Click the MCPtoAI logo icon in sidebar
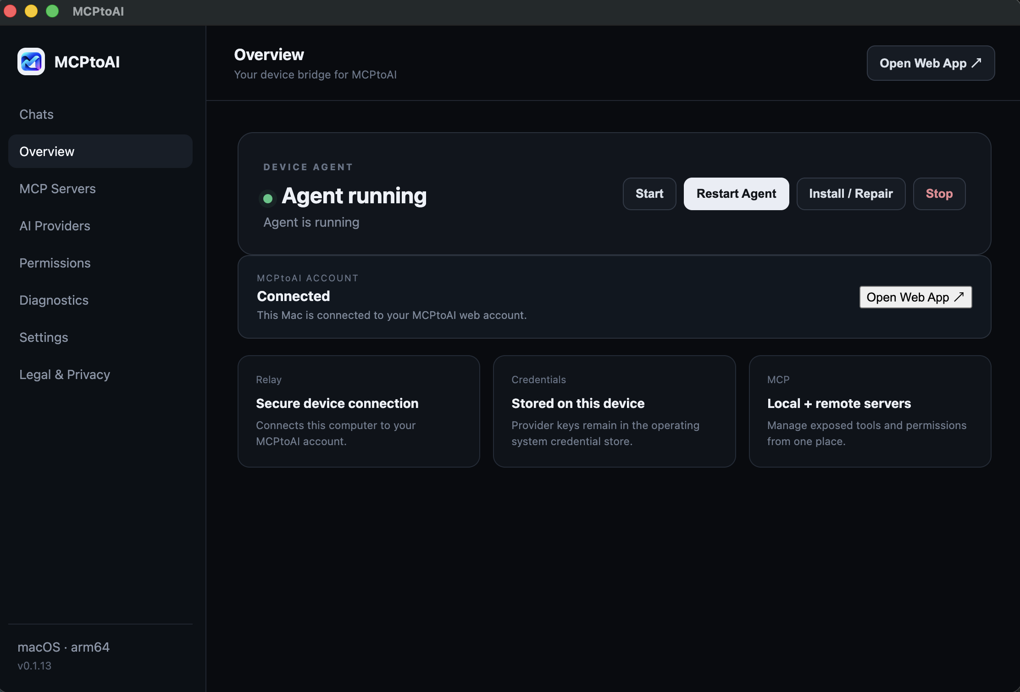 click(x=31, y=61)
